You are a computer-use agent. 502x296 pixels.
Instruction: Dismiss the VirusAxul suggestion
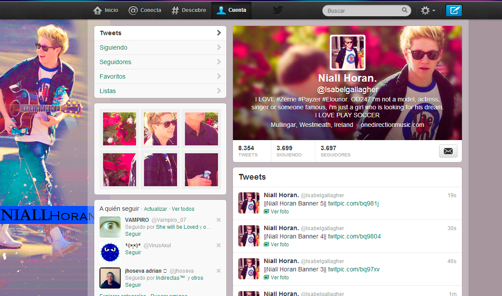[x=219, y=245]
